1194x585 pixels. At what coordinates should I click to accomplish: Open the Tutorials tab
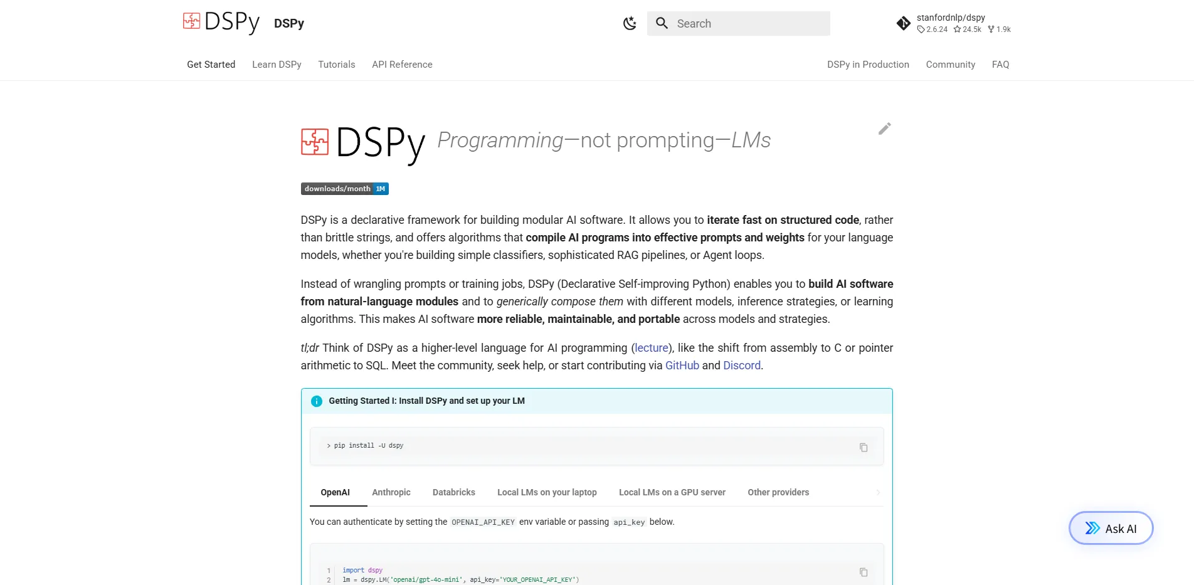tap(337, 65)
